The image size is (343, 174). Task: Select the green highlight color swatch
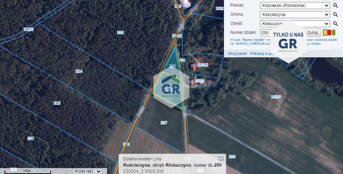[333, 32]
